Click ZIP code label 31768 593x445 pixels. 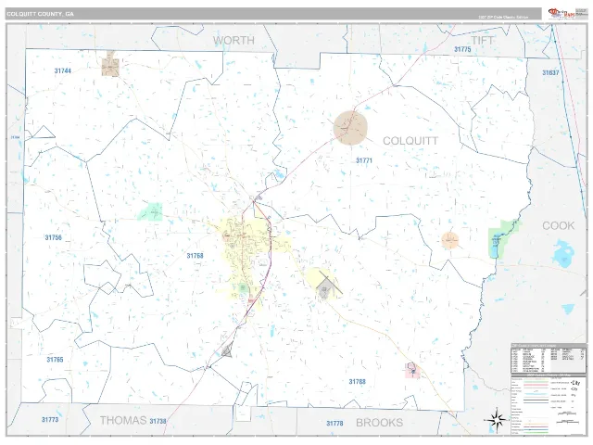point(196,256)
